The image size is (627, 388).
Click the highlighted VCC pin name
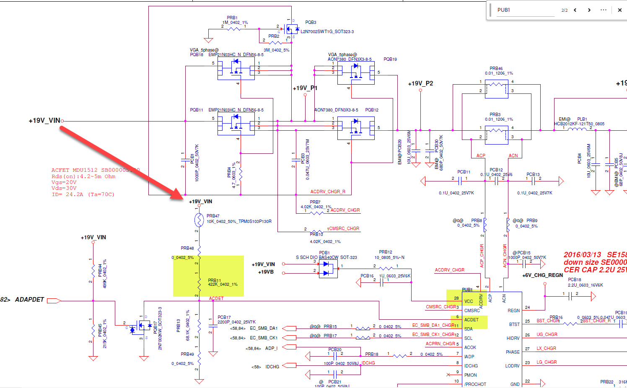[x=469, y=301]
